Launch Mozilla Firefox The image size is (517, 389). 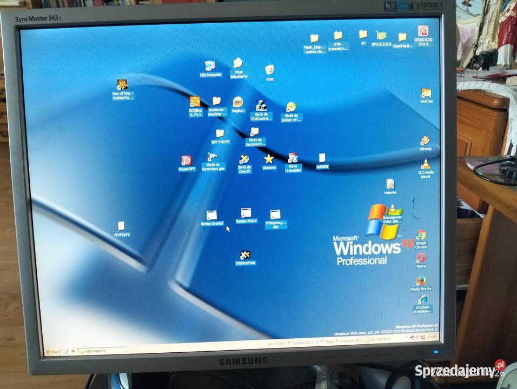421,284
